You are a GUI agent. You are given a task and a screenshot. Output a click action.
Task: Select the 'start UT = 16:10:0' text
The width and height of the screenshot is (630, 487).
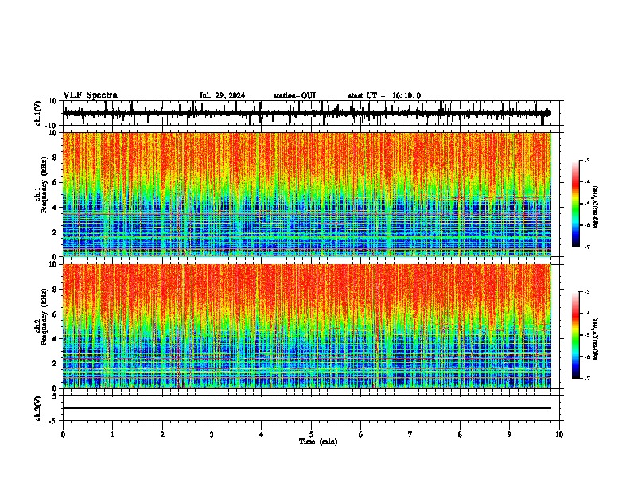point(384,95)
